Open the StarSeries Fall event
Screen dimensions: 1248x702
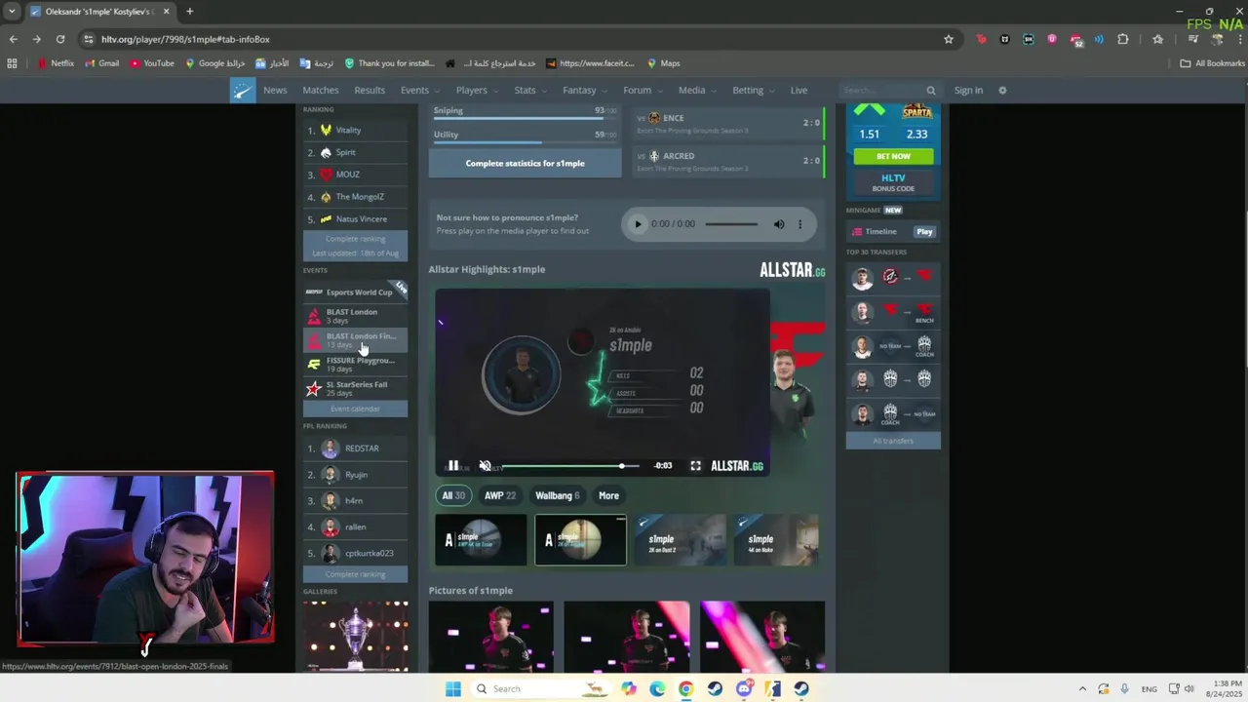coord(355,388)
